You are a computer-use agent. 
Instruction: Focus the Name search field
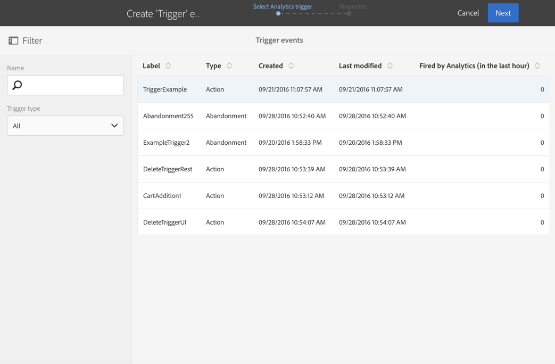pyautogui.click(x=65, y=85)
